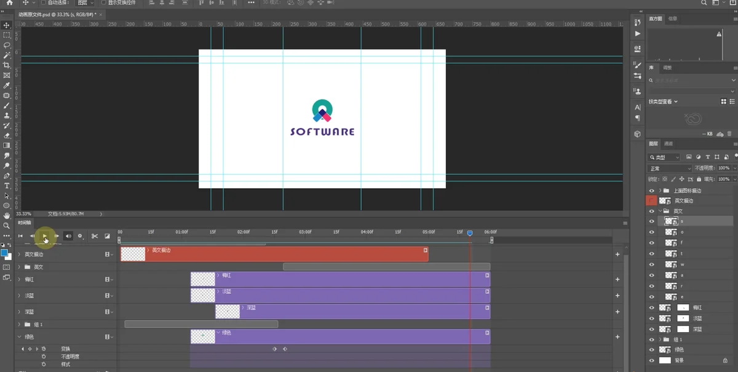Image resolution: width=738 pixels, height=372 pixels.
Task: Toggle the red-marked 英文描边 layer visibility
Action: click(x=652, y=201)
